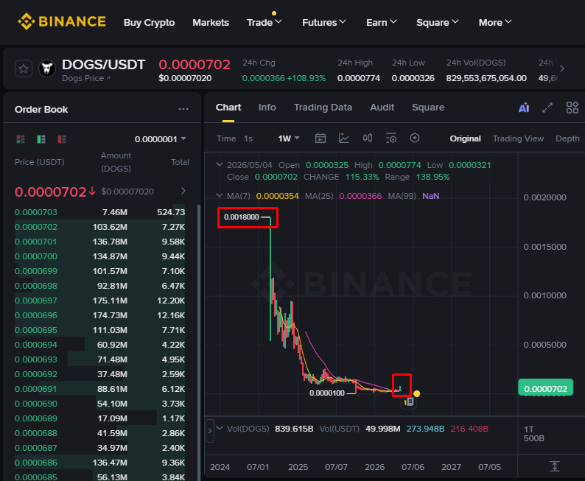
Task: Open the chart layout grid icon
Action: pos(572,108)
